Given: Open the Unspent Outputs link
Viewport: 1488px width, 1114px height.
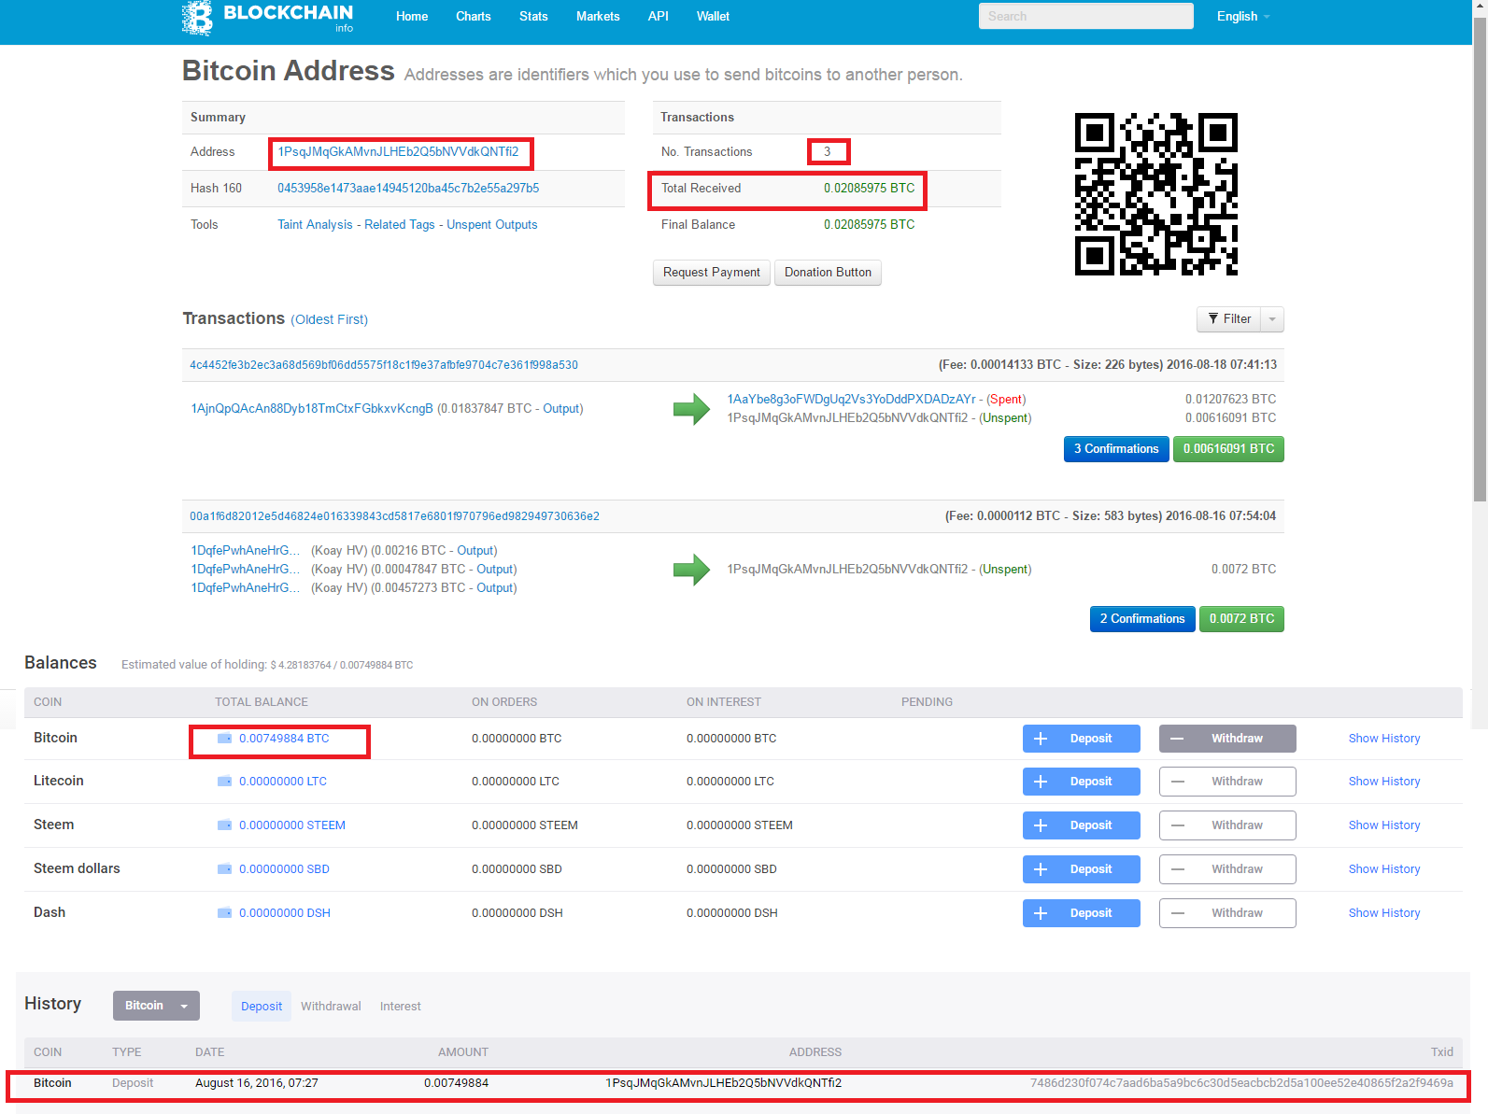Looking at the screenshot, I should [x=492, y=225].
